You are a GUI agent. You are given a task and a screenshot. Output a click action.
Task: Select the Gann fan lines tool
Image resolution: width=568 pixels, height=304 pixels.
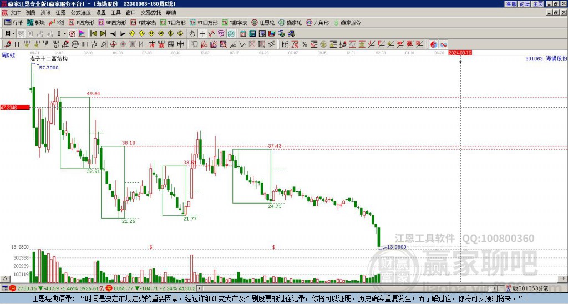[204, 44]
